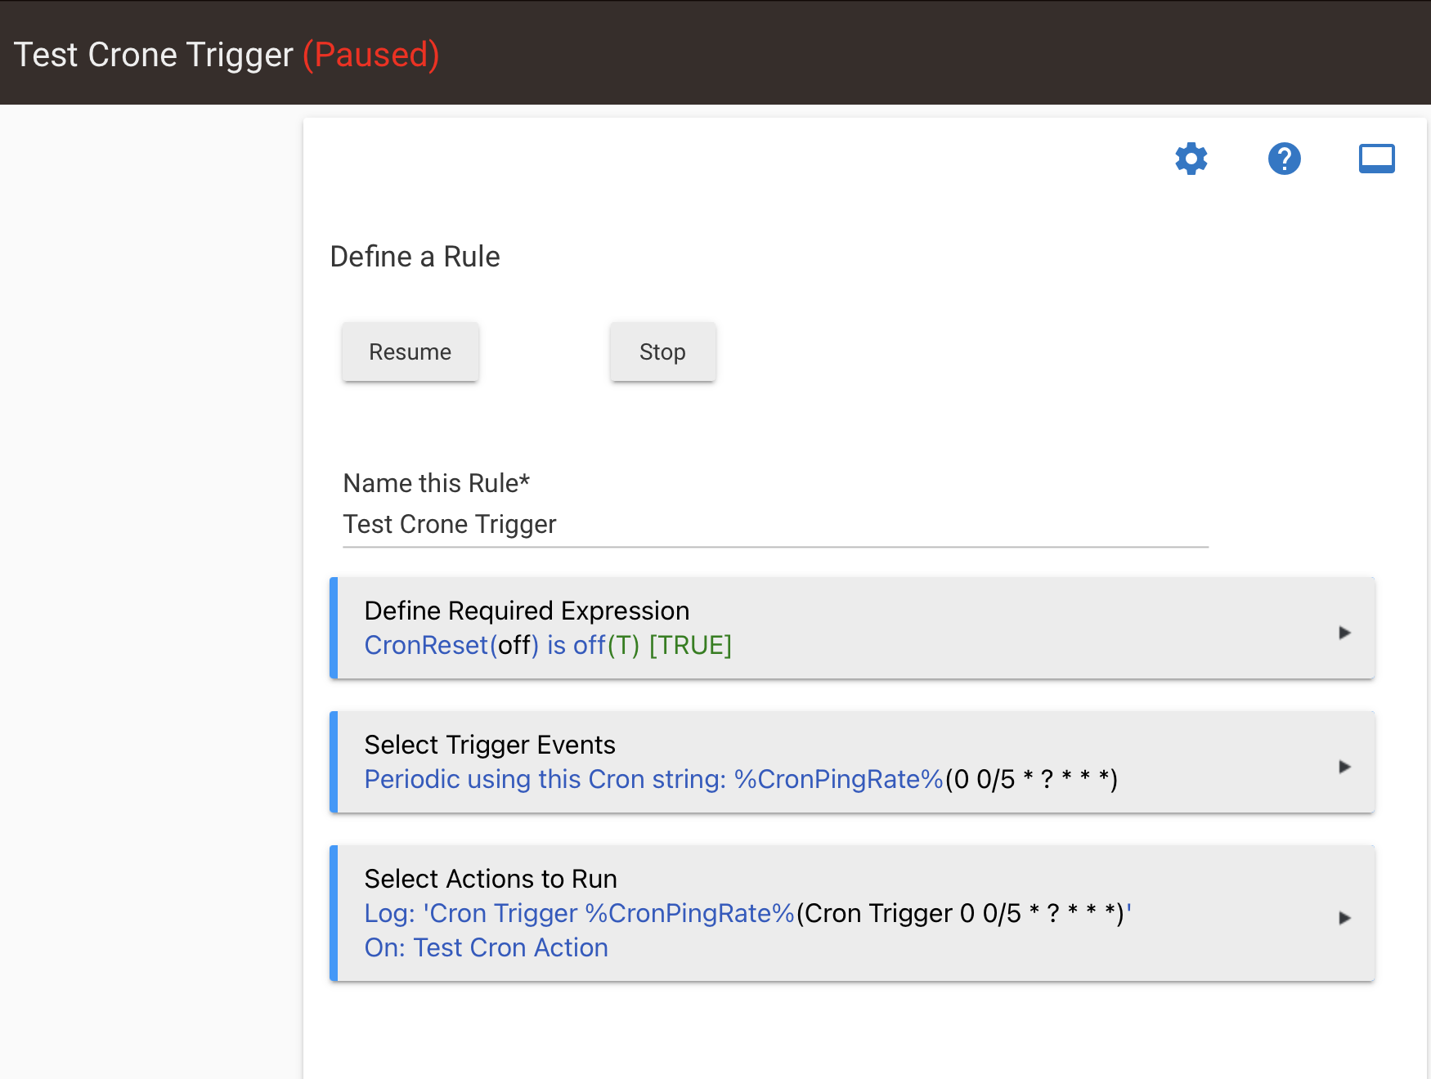Image resolution: width=1431 pixels, height=1079 pixels.
Task: Click the 'Name this Rule*' label
Action: 436,483
